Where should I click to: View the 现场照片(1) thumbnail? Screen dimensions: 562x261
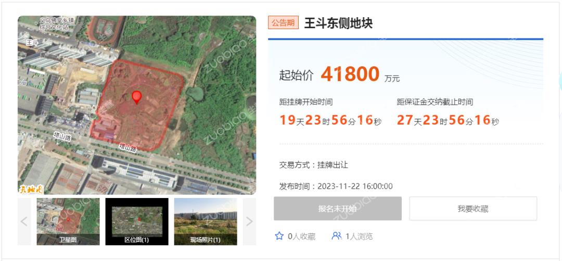tap(206, 221)
